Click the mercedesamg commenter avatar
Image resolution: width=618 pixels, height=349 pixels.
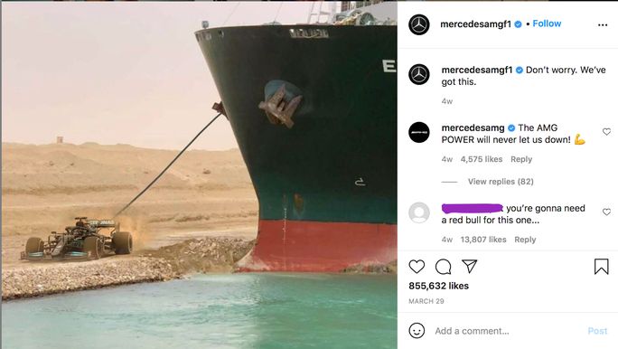point(419,133)
